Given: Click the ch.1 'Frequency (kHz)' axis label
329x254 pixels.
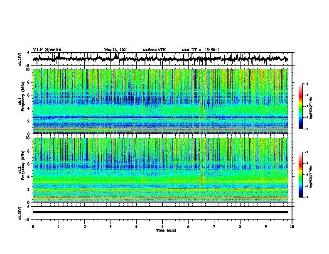Looking at the screenshot, I should (23, 96).
